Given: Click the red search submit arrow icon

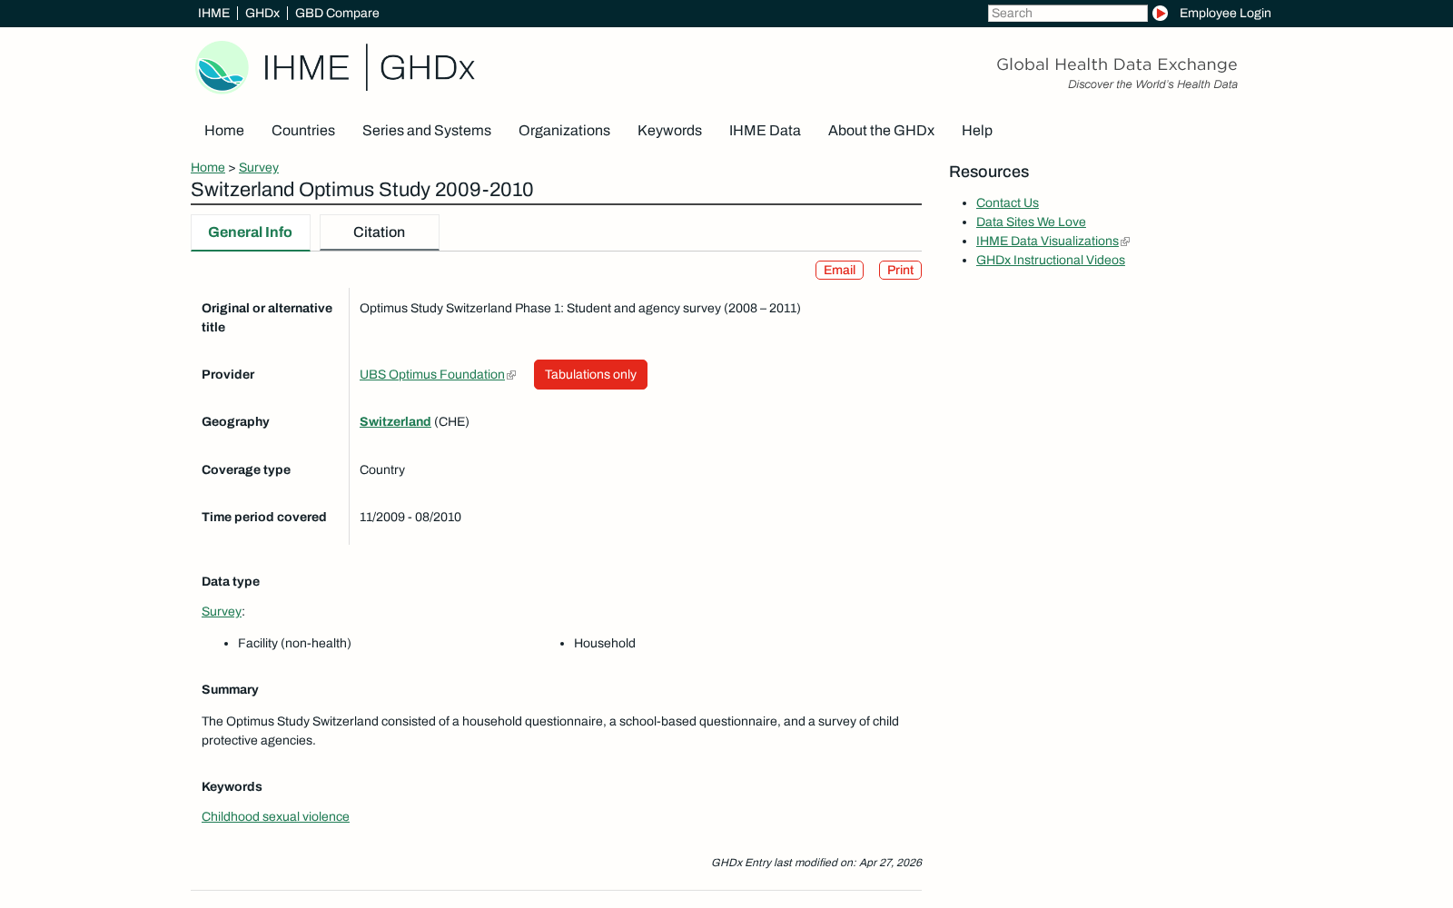Looking at the screenshot, I should 1160,13.
